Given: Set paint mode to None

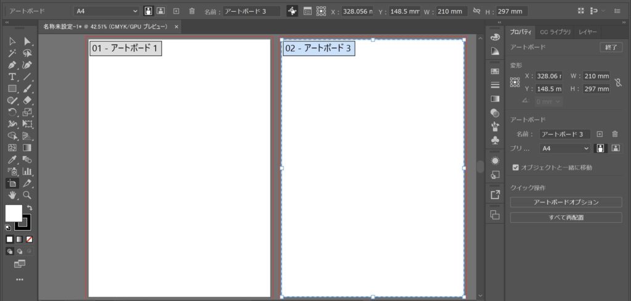Looking at the screenshot, I should (x=29, y=239).
